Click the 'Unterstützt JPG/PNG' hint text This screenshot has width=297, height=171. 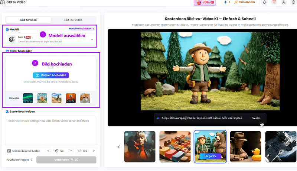51,82
